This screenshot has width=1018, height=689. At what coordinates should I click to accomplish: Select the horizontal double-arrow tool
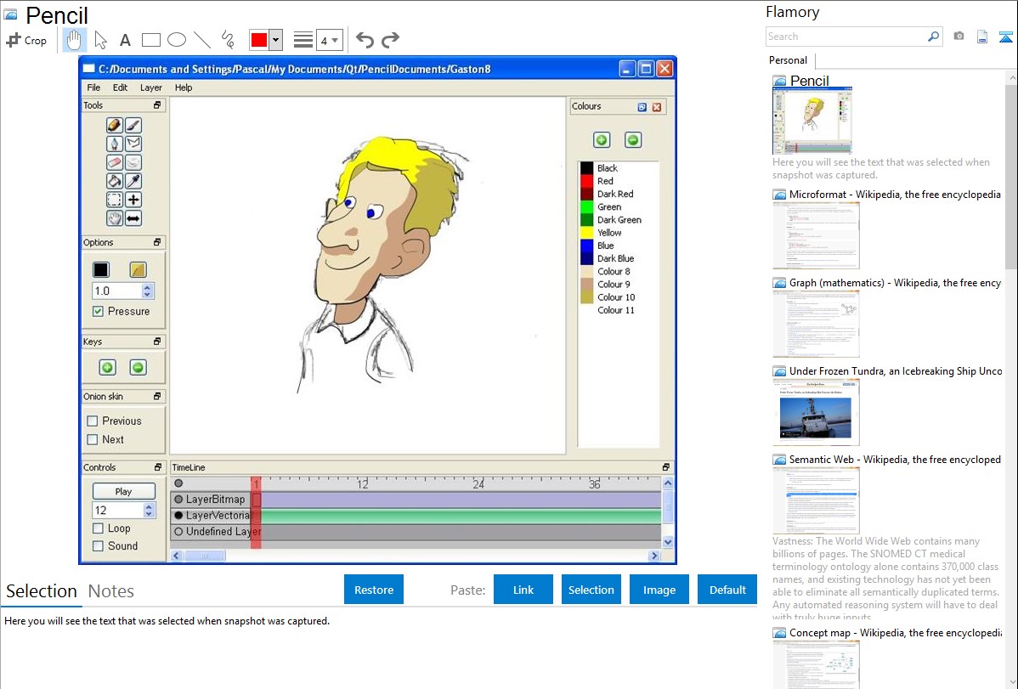tap(133, 219)
